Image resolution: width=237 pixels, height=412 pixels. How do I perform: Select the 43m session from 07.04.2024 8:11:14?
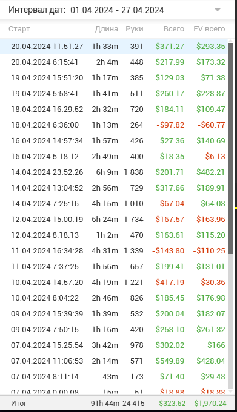point(113,376)
